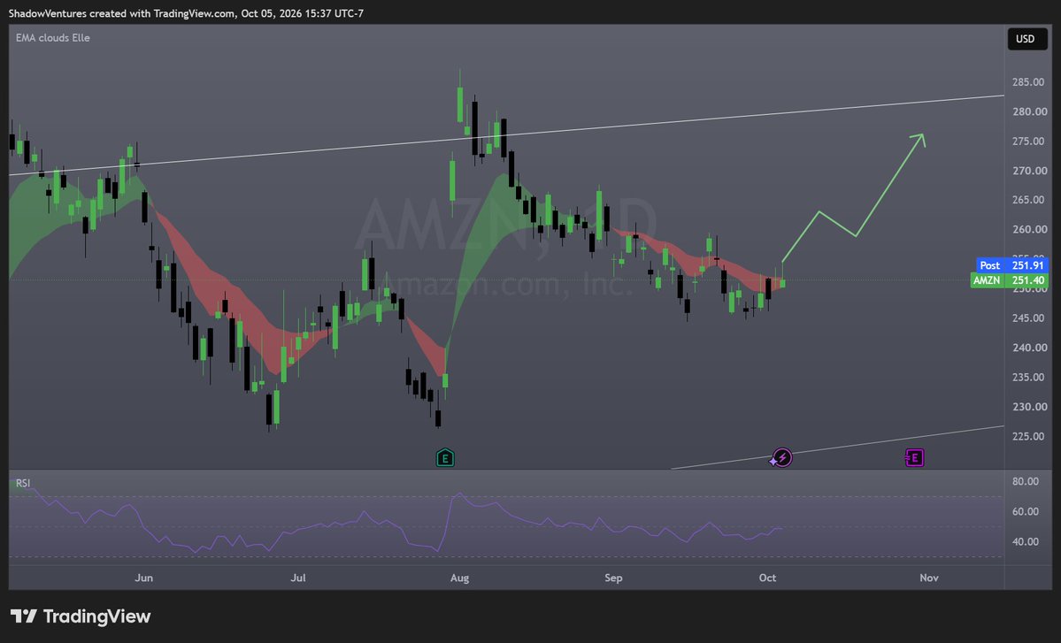Click the RSI 80.00 scale value

pos(1026,481)
